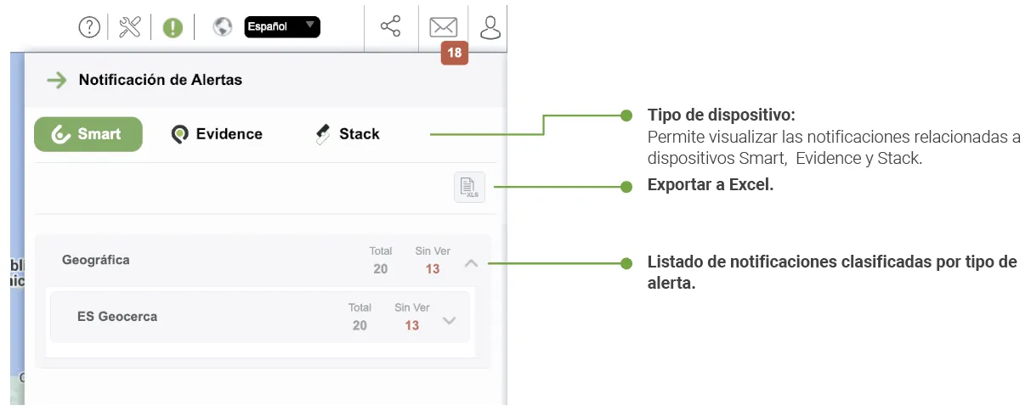The width and height of the screenshot is (1031, 411).
Task: Switch to the Evidence tab
Action: coord(217,134)
